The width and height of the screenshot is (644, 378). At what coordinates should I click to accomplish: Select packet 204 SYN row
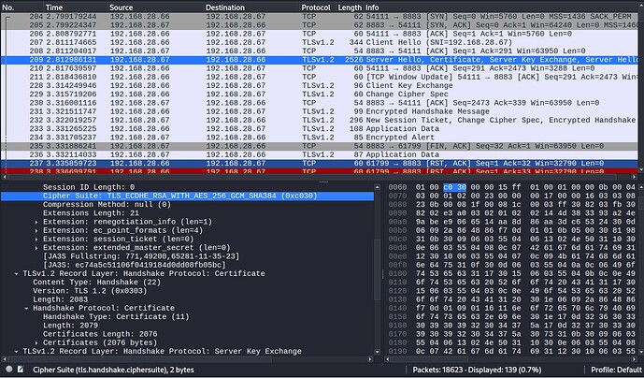(320, 17)
